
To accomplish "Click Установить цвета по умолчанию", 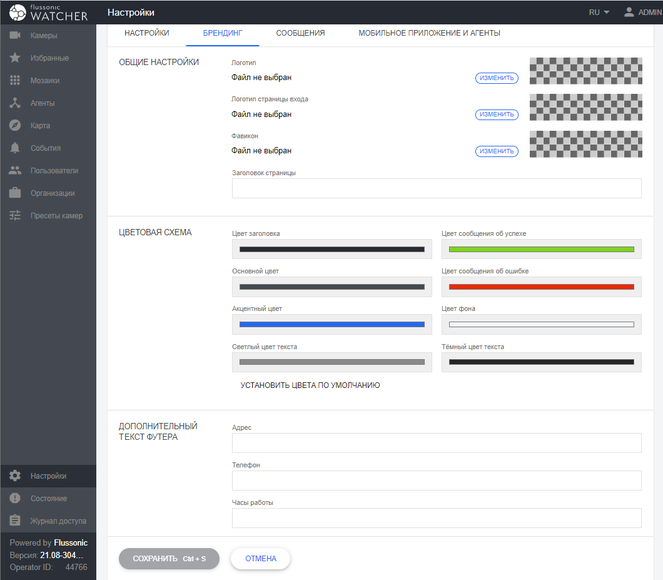I will pos(310,385).
